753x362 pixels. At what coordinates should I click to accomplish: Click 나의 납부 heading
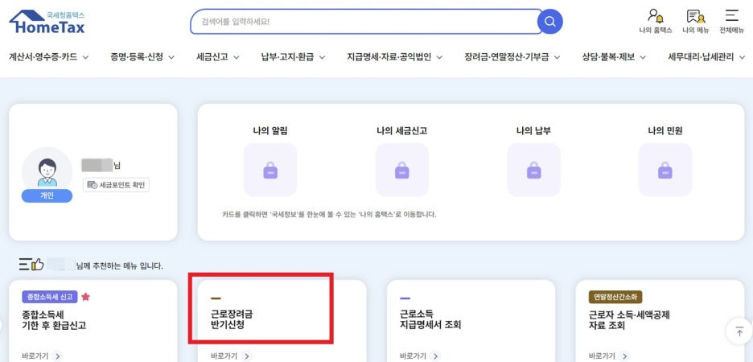coord(533,130)
